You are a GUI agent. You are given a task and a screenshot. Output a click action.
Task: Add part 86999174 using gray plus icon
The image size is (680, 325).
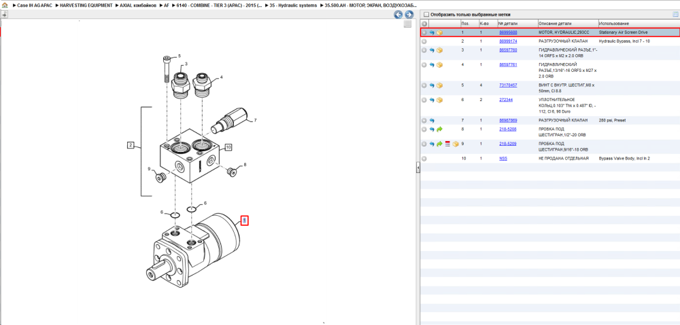point(424,41)
